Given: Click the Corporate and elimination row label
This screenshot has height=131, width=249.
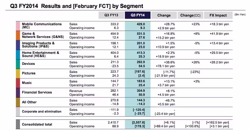Looking at the screenshot, I should click(42, 111).
